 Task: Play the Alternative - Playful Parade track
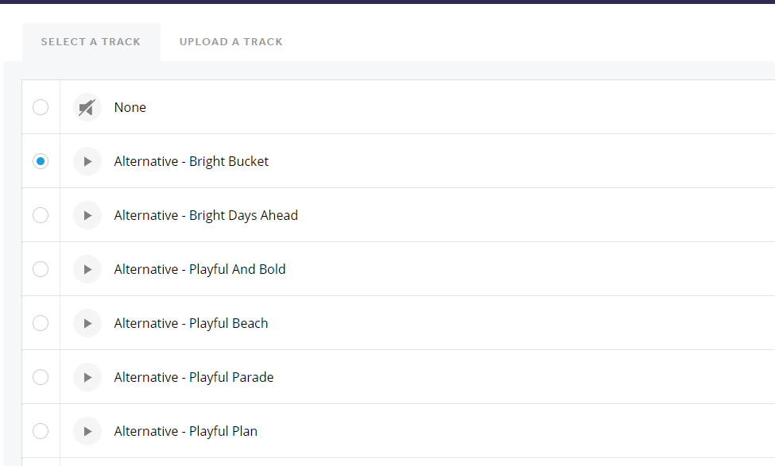87,377
